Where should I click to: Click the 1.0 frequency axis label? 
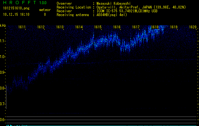coord(3,57)
